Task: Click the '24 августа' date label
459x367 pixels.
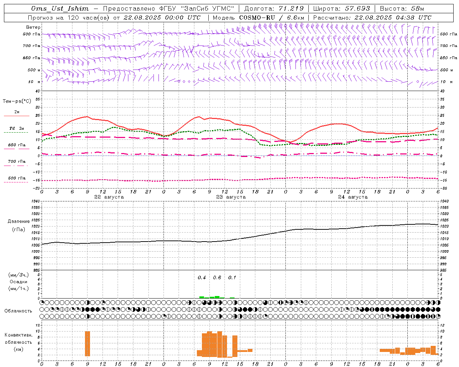Action: coord(353,197)
